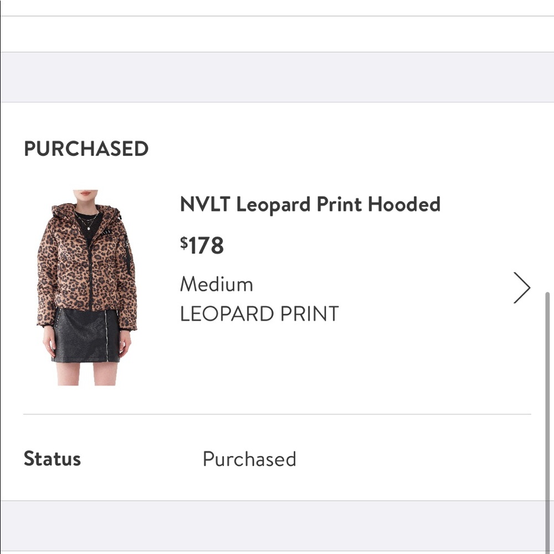
Task: Click the PURCHASED section header
Action: tap(86, 148)
